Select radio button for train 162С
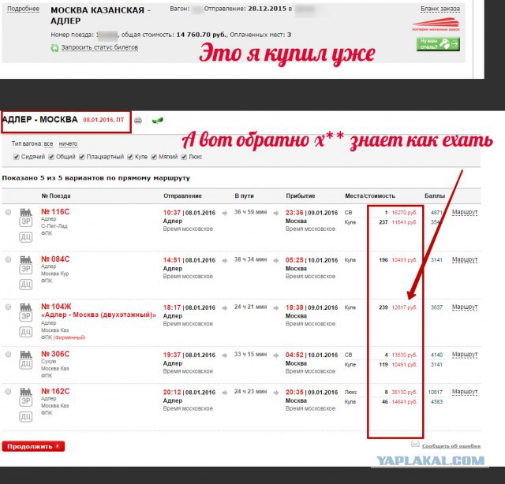 click(8, 389)
